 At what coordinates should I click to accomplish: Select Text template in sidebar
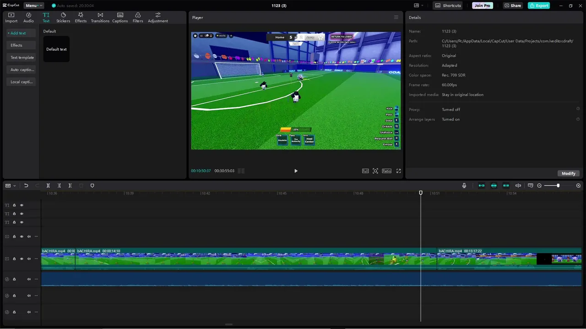coord(22,58)
